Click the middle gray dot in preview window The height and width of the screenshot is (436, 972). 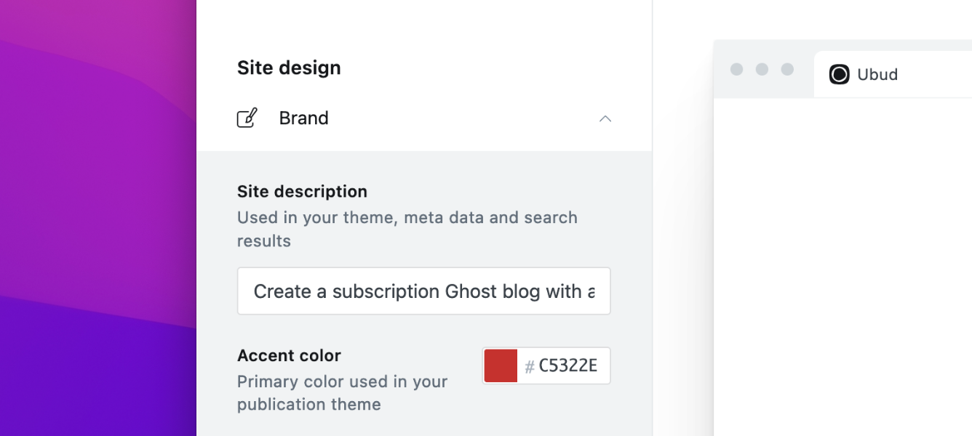point(762,69)
